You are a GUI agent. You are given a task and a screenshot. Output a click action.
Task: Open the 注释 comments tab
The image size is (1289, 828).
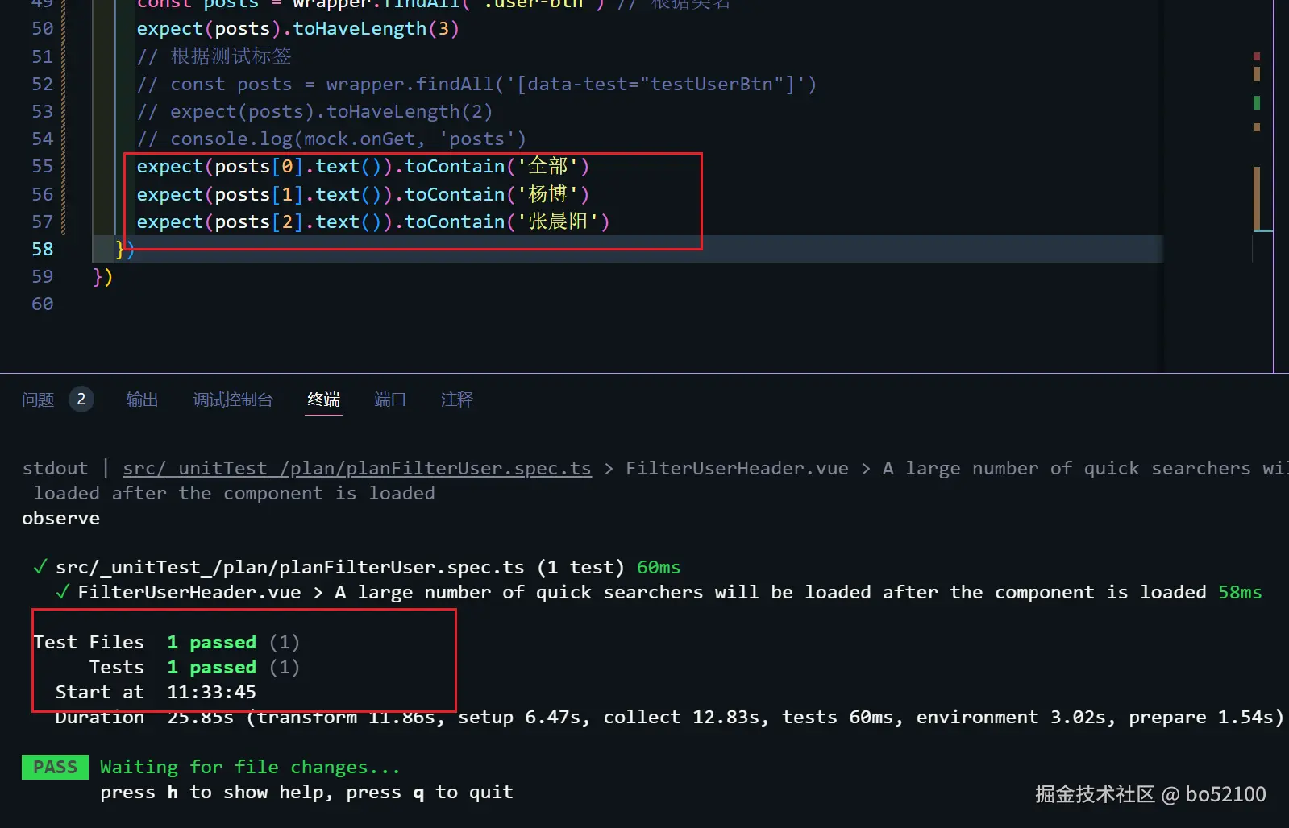457,400
